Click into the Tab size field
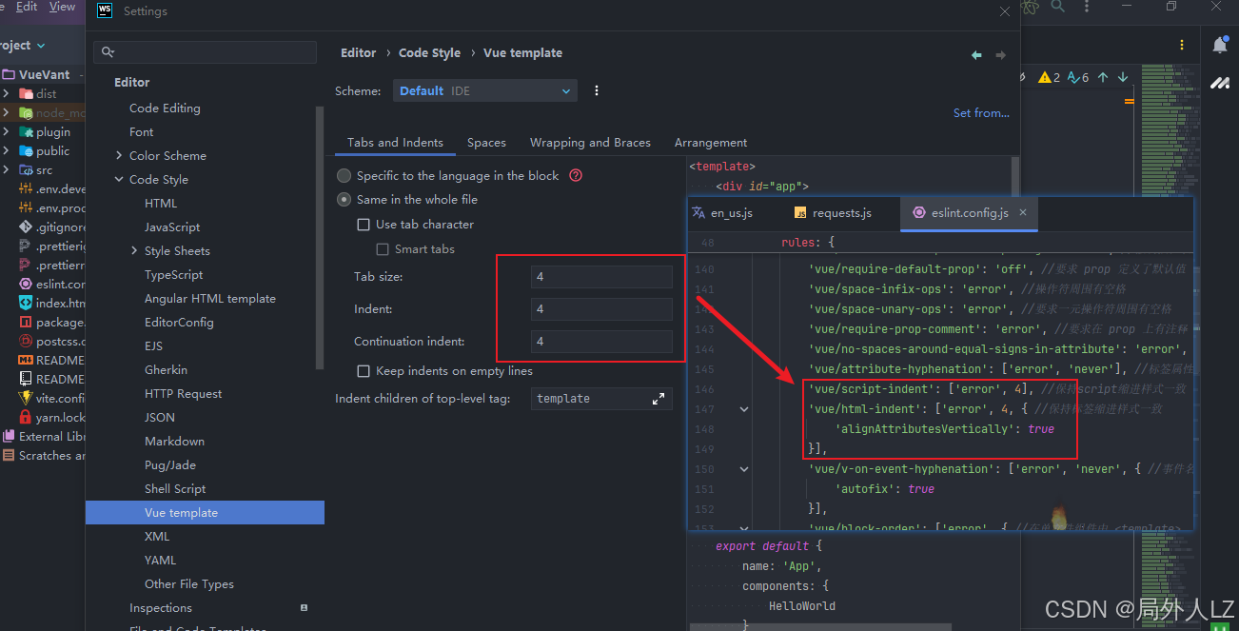The image size is (1239, 631). pyautogui.click(x=601, y=277)
